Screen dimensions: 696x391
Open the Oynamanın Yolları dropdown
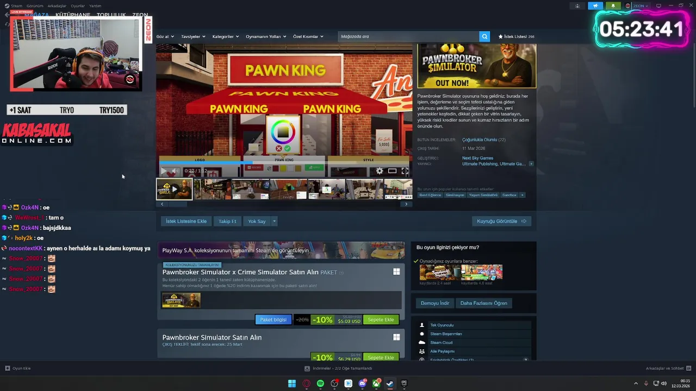[x=266, y=36]
